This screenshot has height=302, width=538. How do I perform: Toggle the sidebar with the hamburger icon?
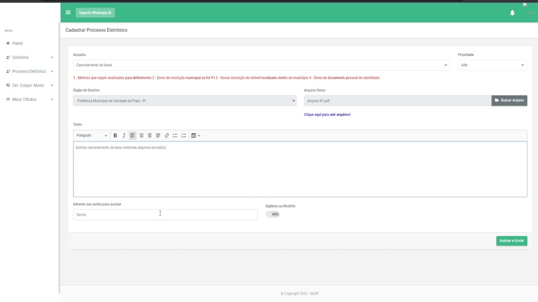[68, 13]
